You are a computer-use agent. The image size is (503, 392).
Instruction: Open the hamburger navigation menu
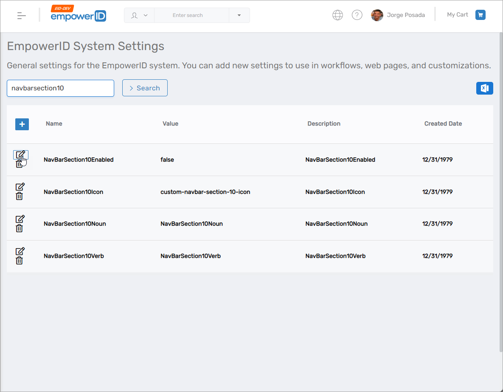tap(22, 16)
